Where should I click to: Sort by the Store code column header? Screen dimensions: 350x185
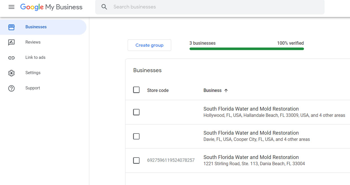pyautogui.click(x=158, y=91)
